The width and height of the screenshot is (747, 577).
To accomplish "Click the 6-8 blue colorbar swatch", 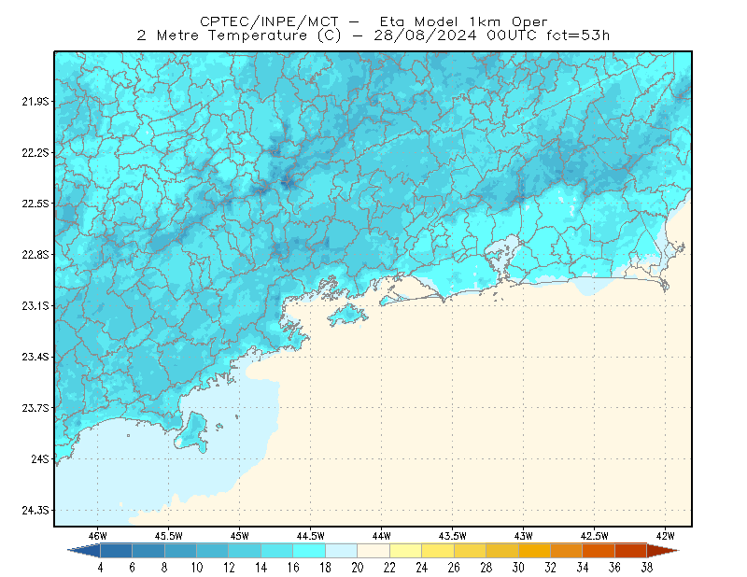I will coord(148,551).
